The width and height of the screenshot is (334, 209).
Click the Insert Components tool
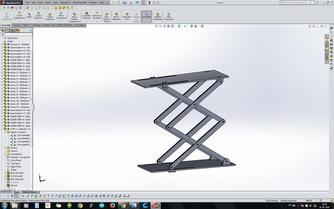(19, 16)
